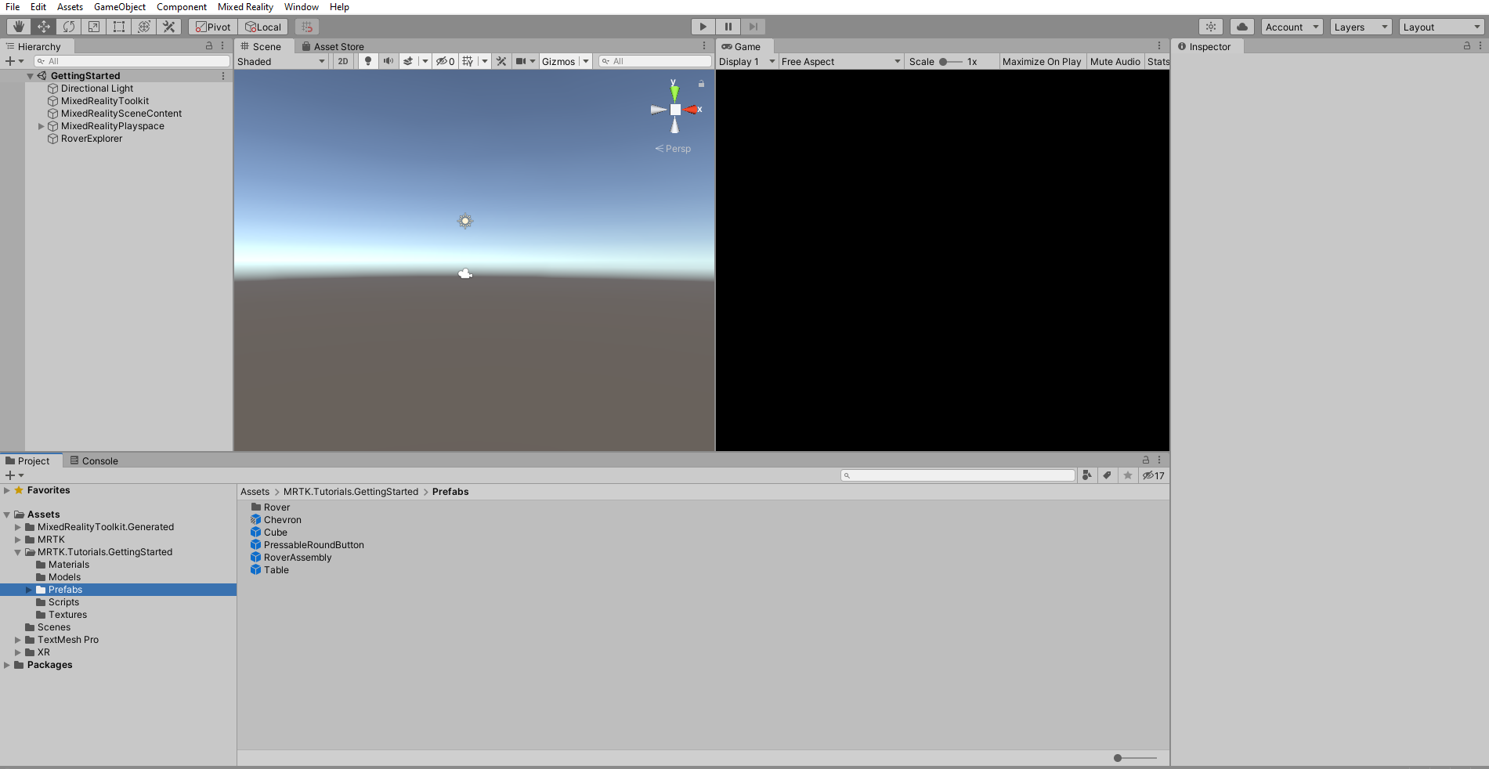This screenshot has height=769, width=1489.
Task: Click the Gizmos button
Action: (558, 61)
